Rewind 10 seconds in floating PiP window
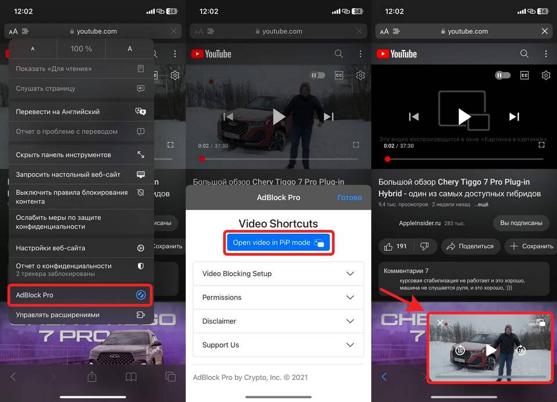The height and width of the screenshot is (402, 557). point(460,350)
